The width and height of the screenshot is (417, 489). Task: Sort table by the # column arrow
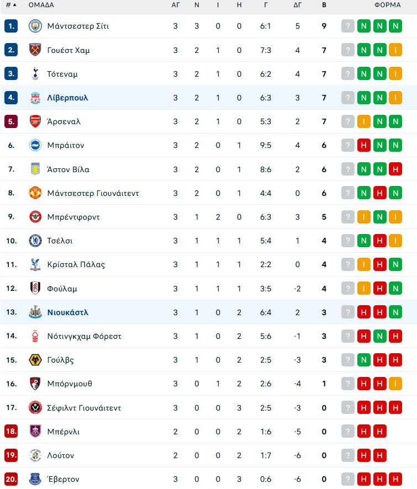tap(14, 5)
